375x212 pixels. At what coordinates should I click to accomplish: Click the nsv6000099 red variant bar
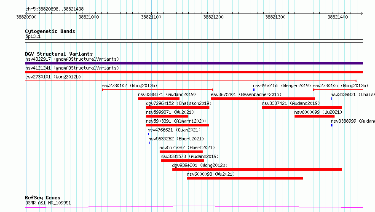[x=314, y=116]
